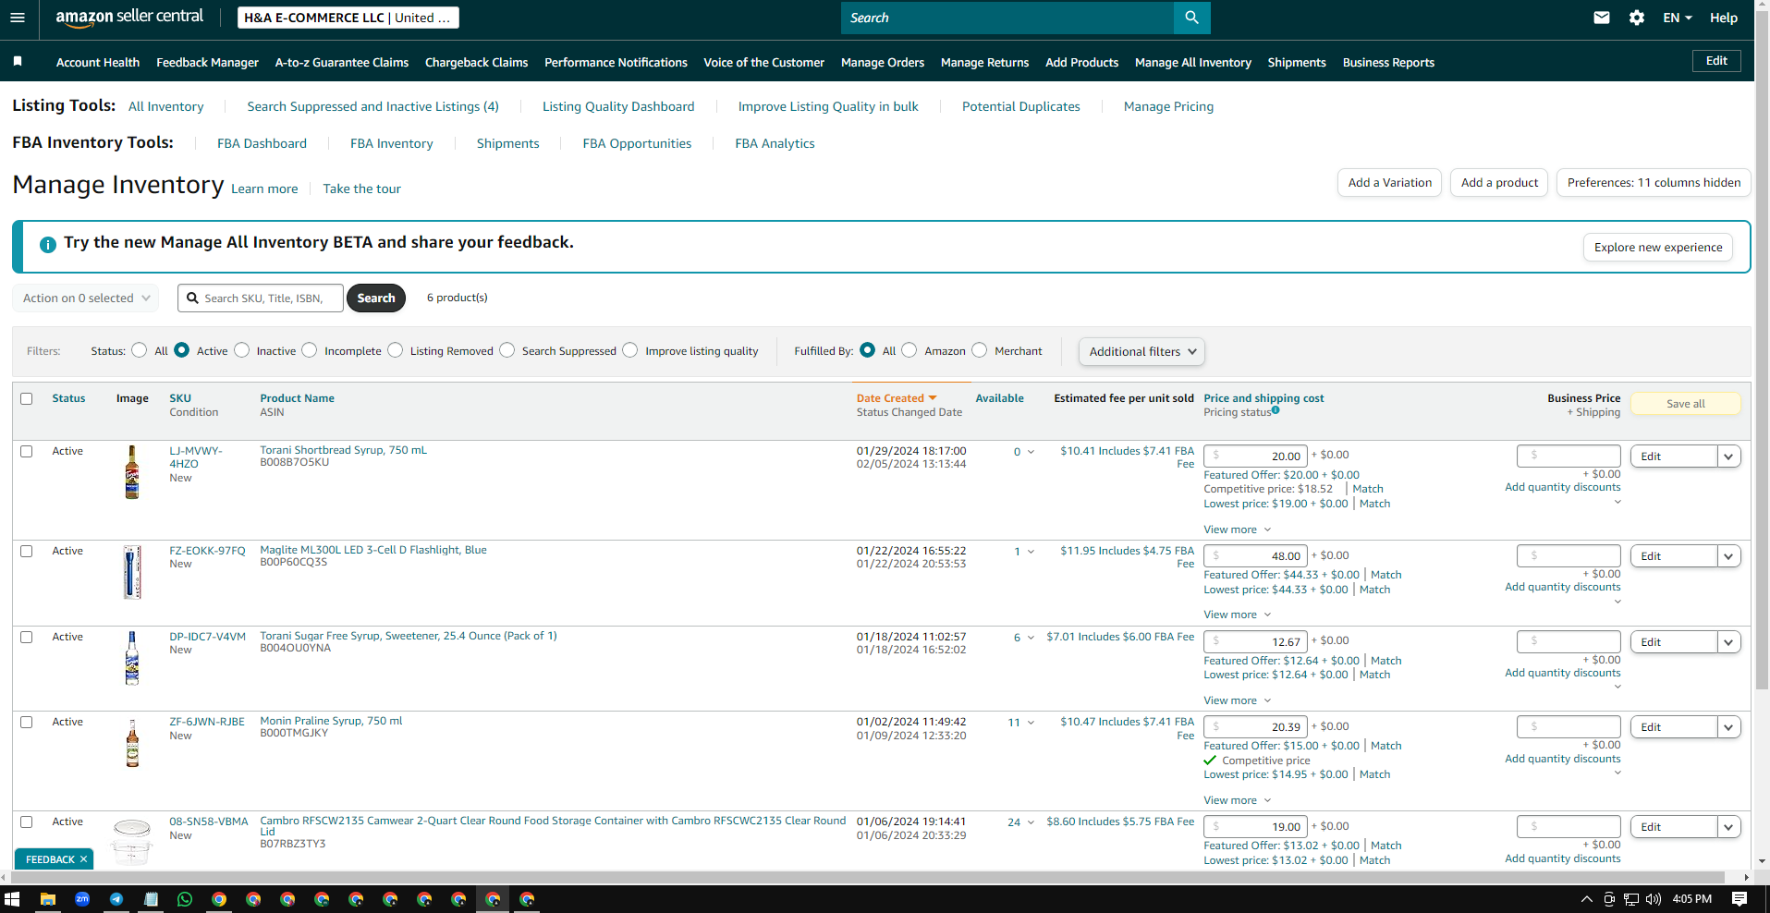Open Manage Orders in the top menu
Image resolution: width=1770 pixels, height=913 pixels.
click(x=883, y=63)
